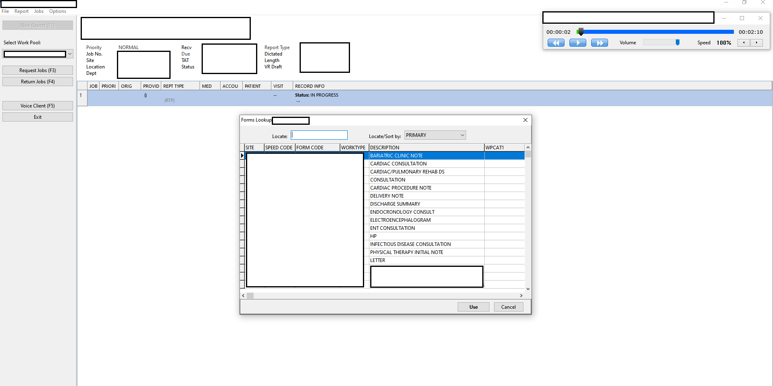This screenshot has width=773, height=386.
Task: Click the WPCAT1 column header
Action: coord(504,148)
